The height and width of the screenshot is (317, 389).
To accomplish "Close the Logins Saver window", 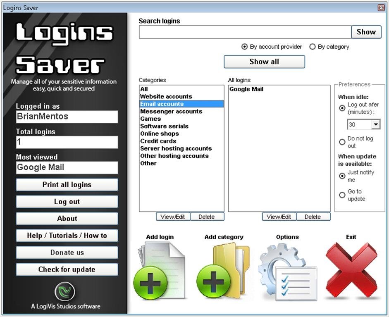I will [x=381, y=8].
